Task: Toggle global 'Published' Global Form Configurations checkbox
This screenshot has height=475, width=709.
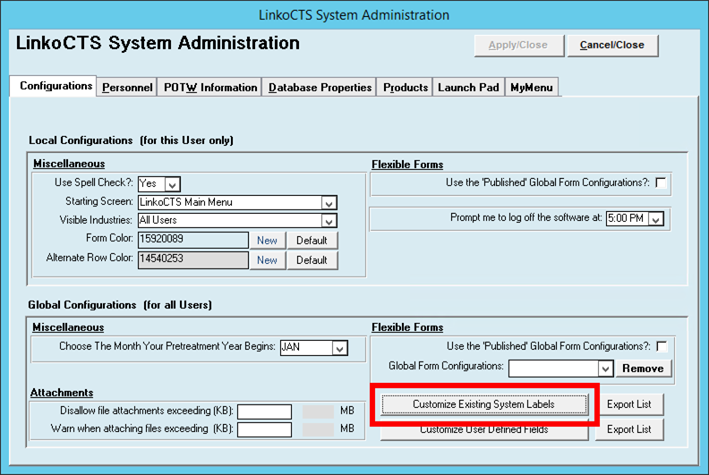Action: 662,347
